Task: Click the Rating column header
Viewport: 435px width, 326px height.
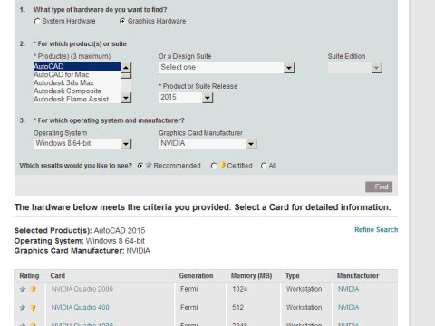Action: click(29, 276)
